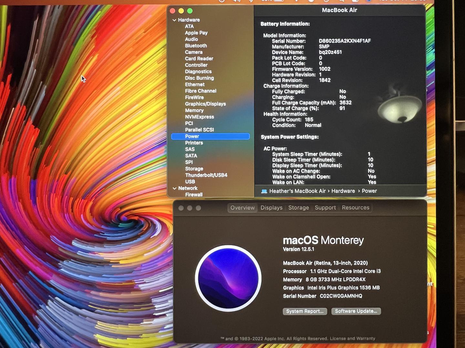Click the State of Charge value 91

click(342, 109)
